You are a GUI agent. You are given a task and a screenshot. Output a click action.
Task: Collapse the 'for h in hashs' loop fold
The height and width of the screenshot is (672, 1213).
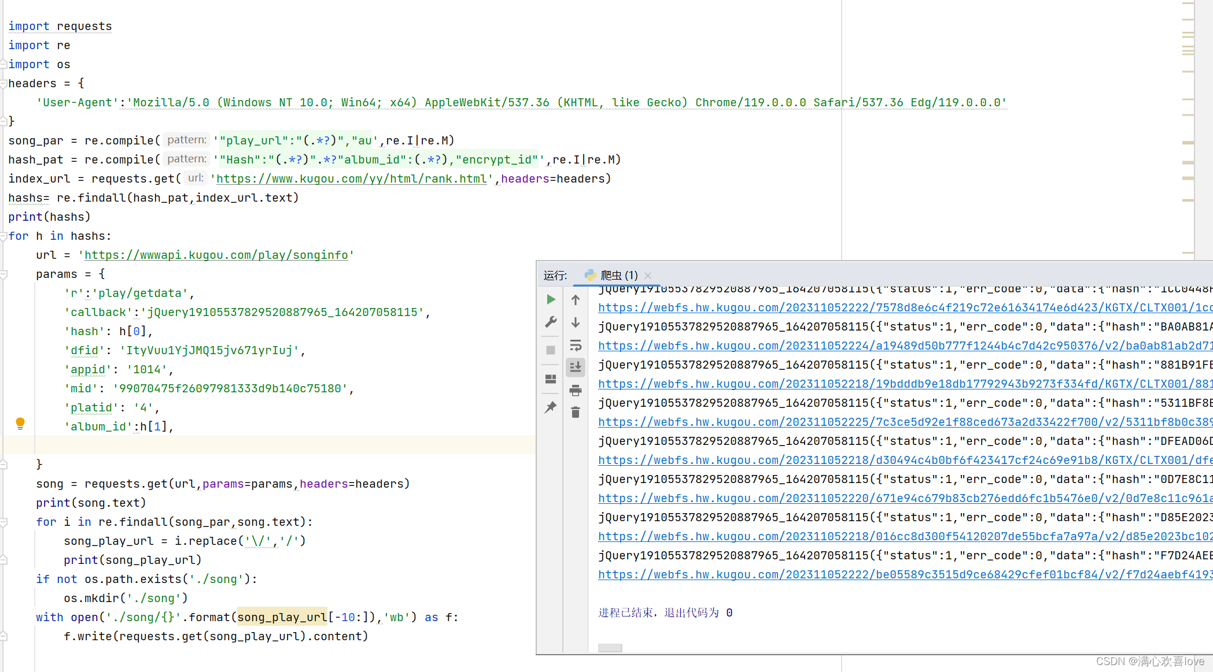pyautogui.click(x=3, y=236)
